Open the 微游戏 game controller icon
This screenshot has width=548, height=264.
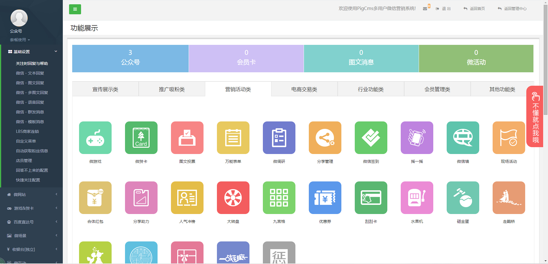click(95, 138)
